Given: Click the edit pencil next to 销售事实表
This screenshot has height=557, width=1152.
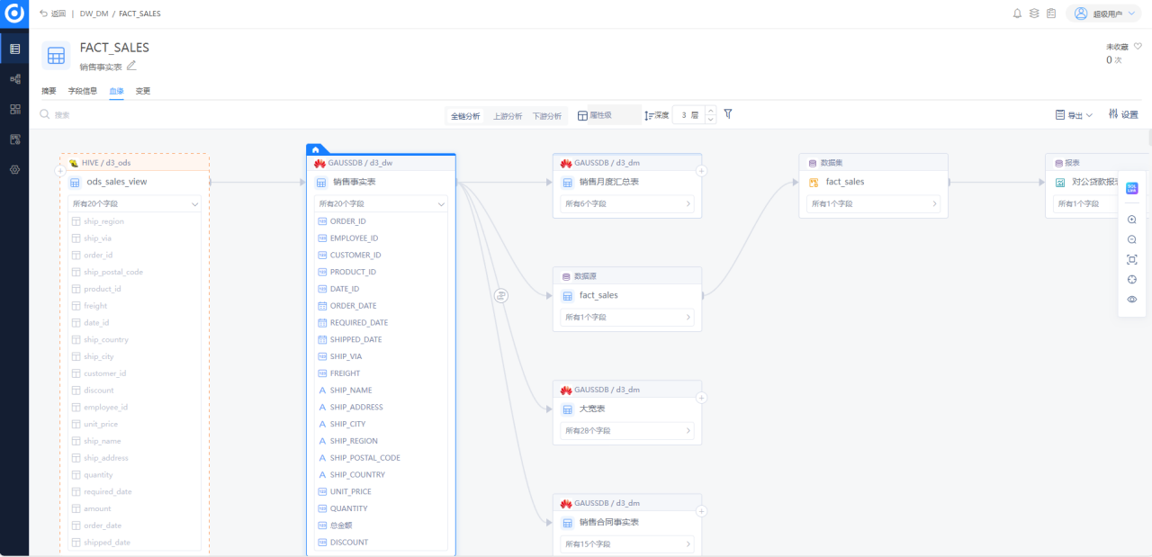Looking at the screenshot, I should [131, 66].
